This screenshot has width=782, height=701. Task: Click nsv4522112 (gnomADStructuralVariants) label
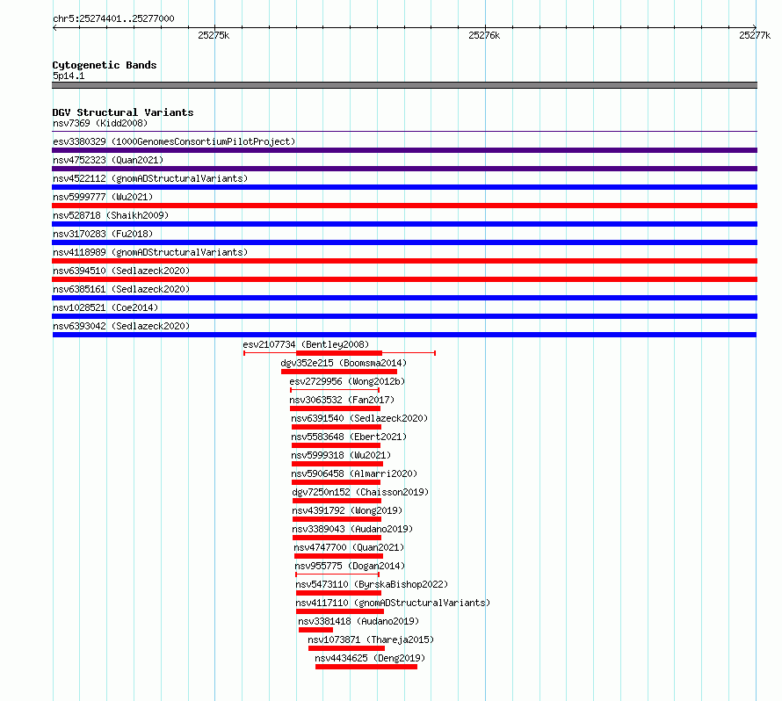coord(150,178)
